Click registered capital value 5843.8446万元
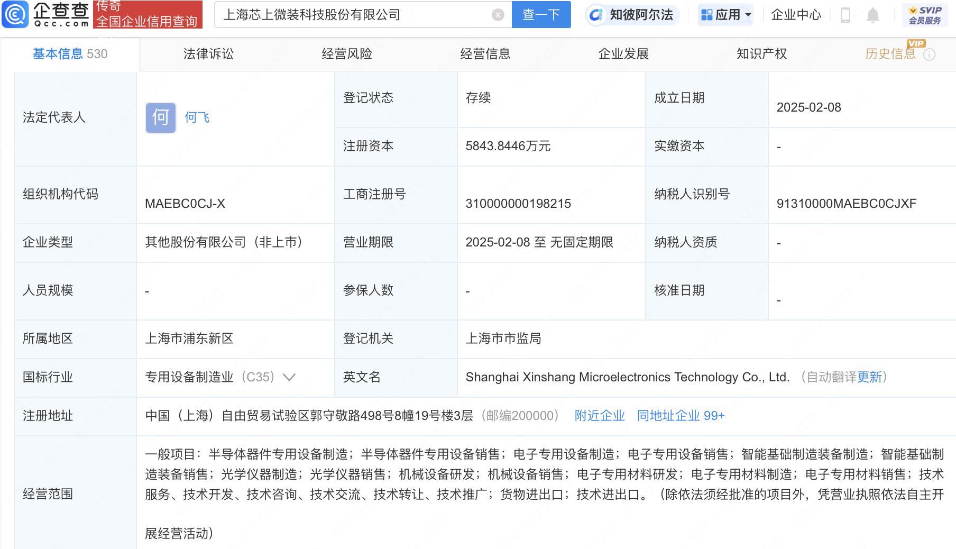Viewport: 956px width, 549px height. point(508,146)
